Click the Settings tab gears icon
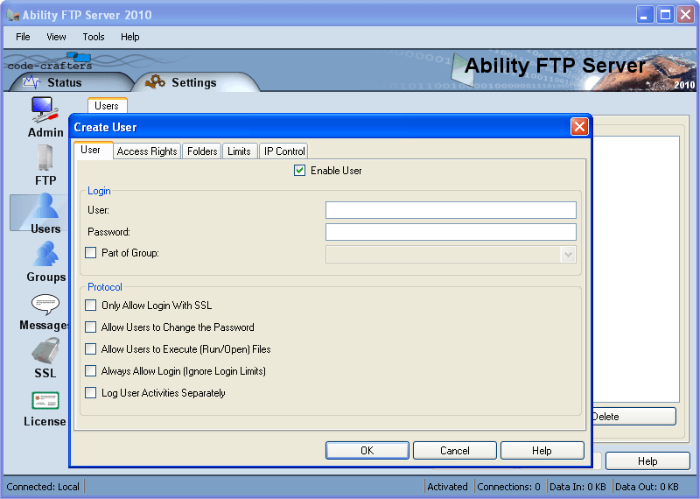Viewport: 700px width, 499px height. tap(155, 81)
